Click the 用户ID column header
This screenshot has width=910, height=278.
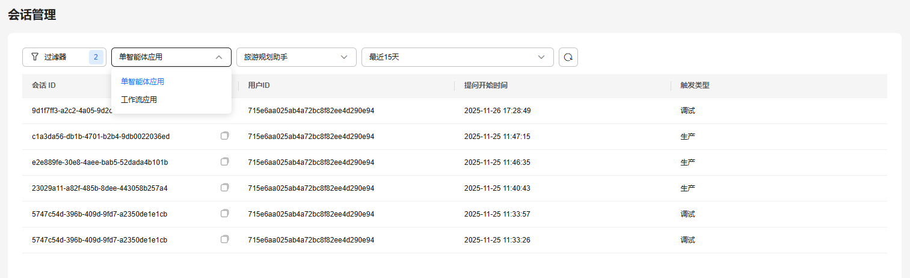click(x=259, y=85)
